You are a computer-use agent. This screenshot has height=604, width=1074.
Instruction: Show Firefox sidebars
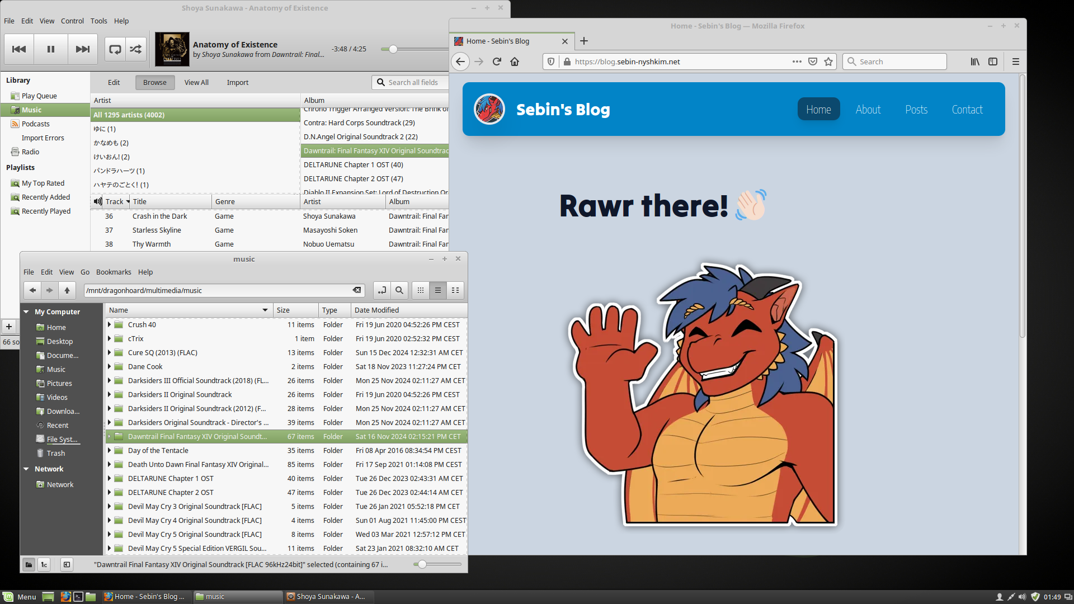click(x=993, y=62)
